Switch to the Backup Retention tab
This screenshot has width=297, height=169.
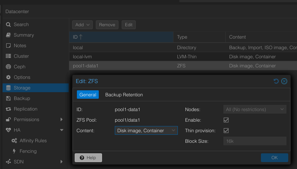[x=124, y=95]
